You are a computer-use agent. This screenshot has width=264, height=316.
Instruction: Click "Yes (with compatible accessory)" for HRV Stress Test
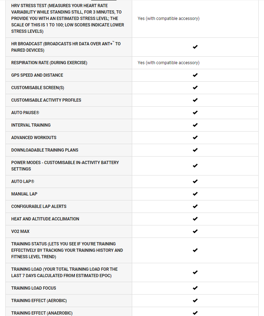(169, 19)
